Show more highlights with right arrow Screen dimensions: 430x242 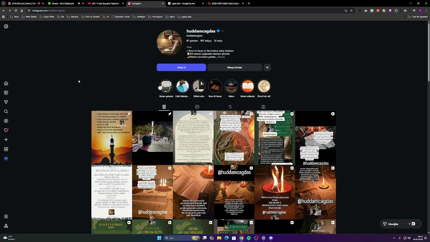pyautogui.click(x=267, y=88)
